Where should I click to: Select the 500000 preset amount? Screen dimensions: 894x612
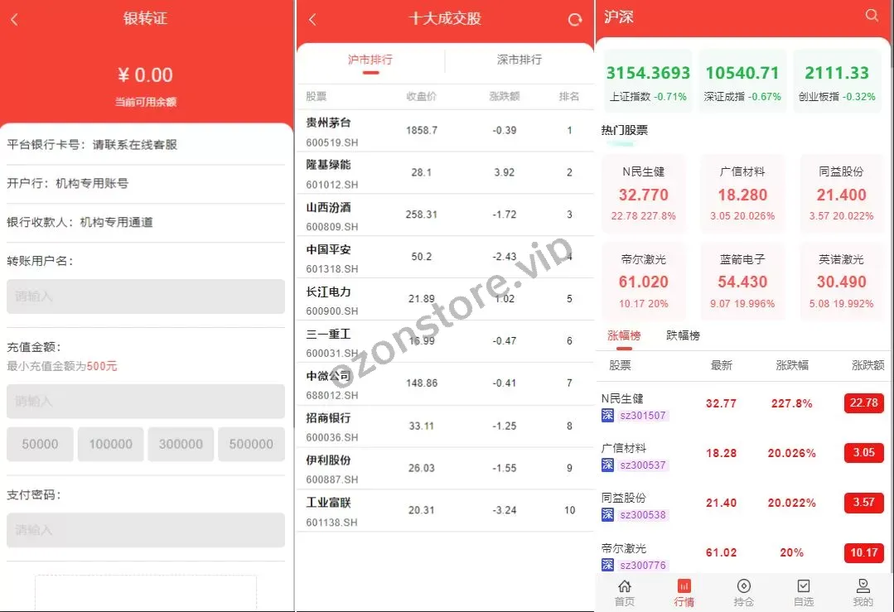pos(251,444)
